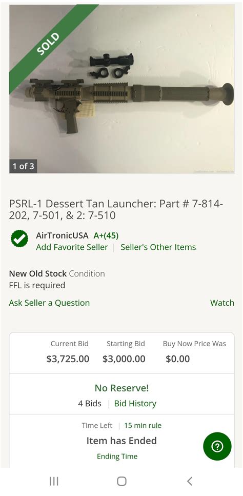243x496 pixels.
Task: Tap the No Reserve! label
Action: tap(121, 388)
